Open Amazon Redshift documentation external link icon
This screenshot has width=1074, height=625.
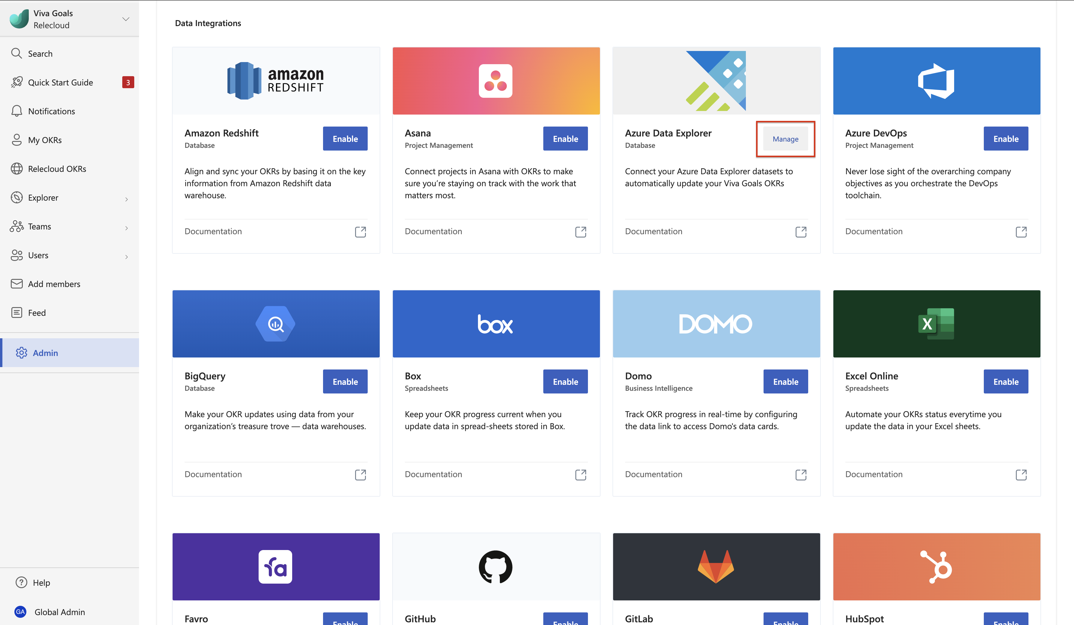360,231
